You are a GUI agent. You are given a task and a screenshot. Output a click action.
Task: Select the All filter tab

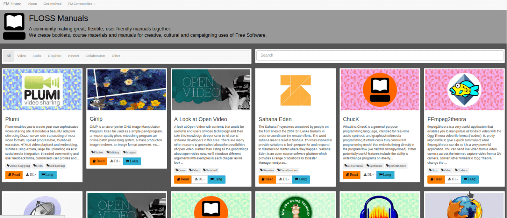click(x=9, y=56)
